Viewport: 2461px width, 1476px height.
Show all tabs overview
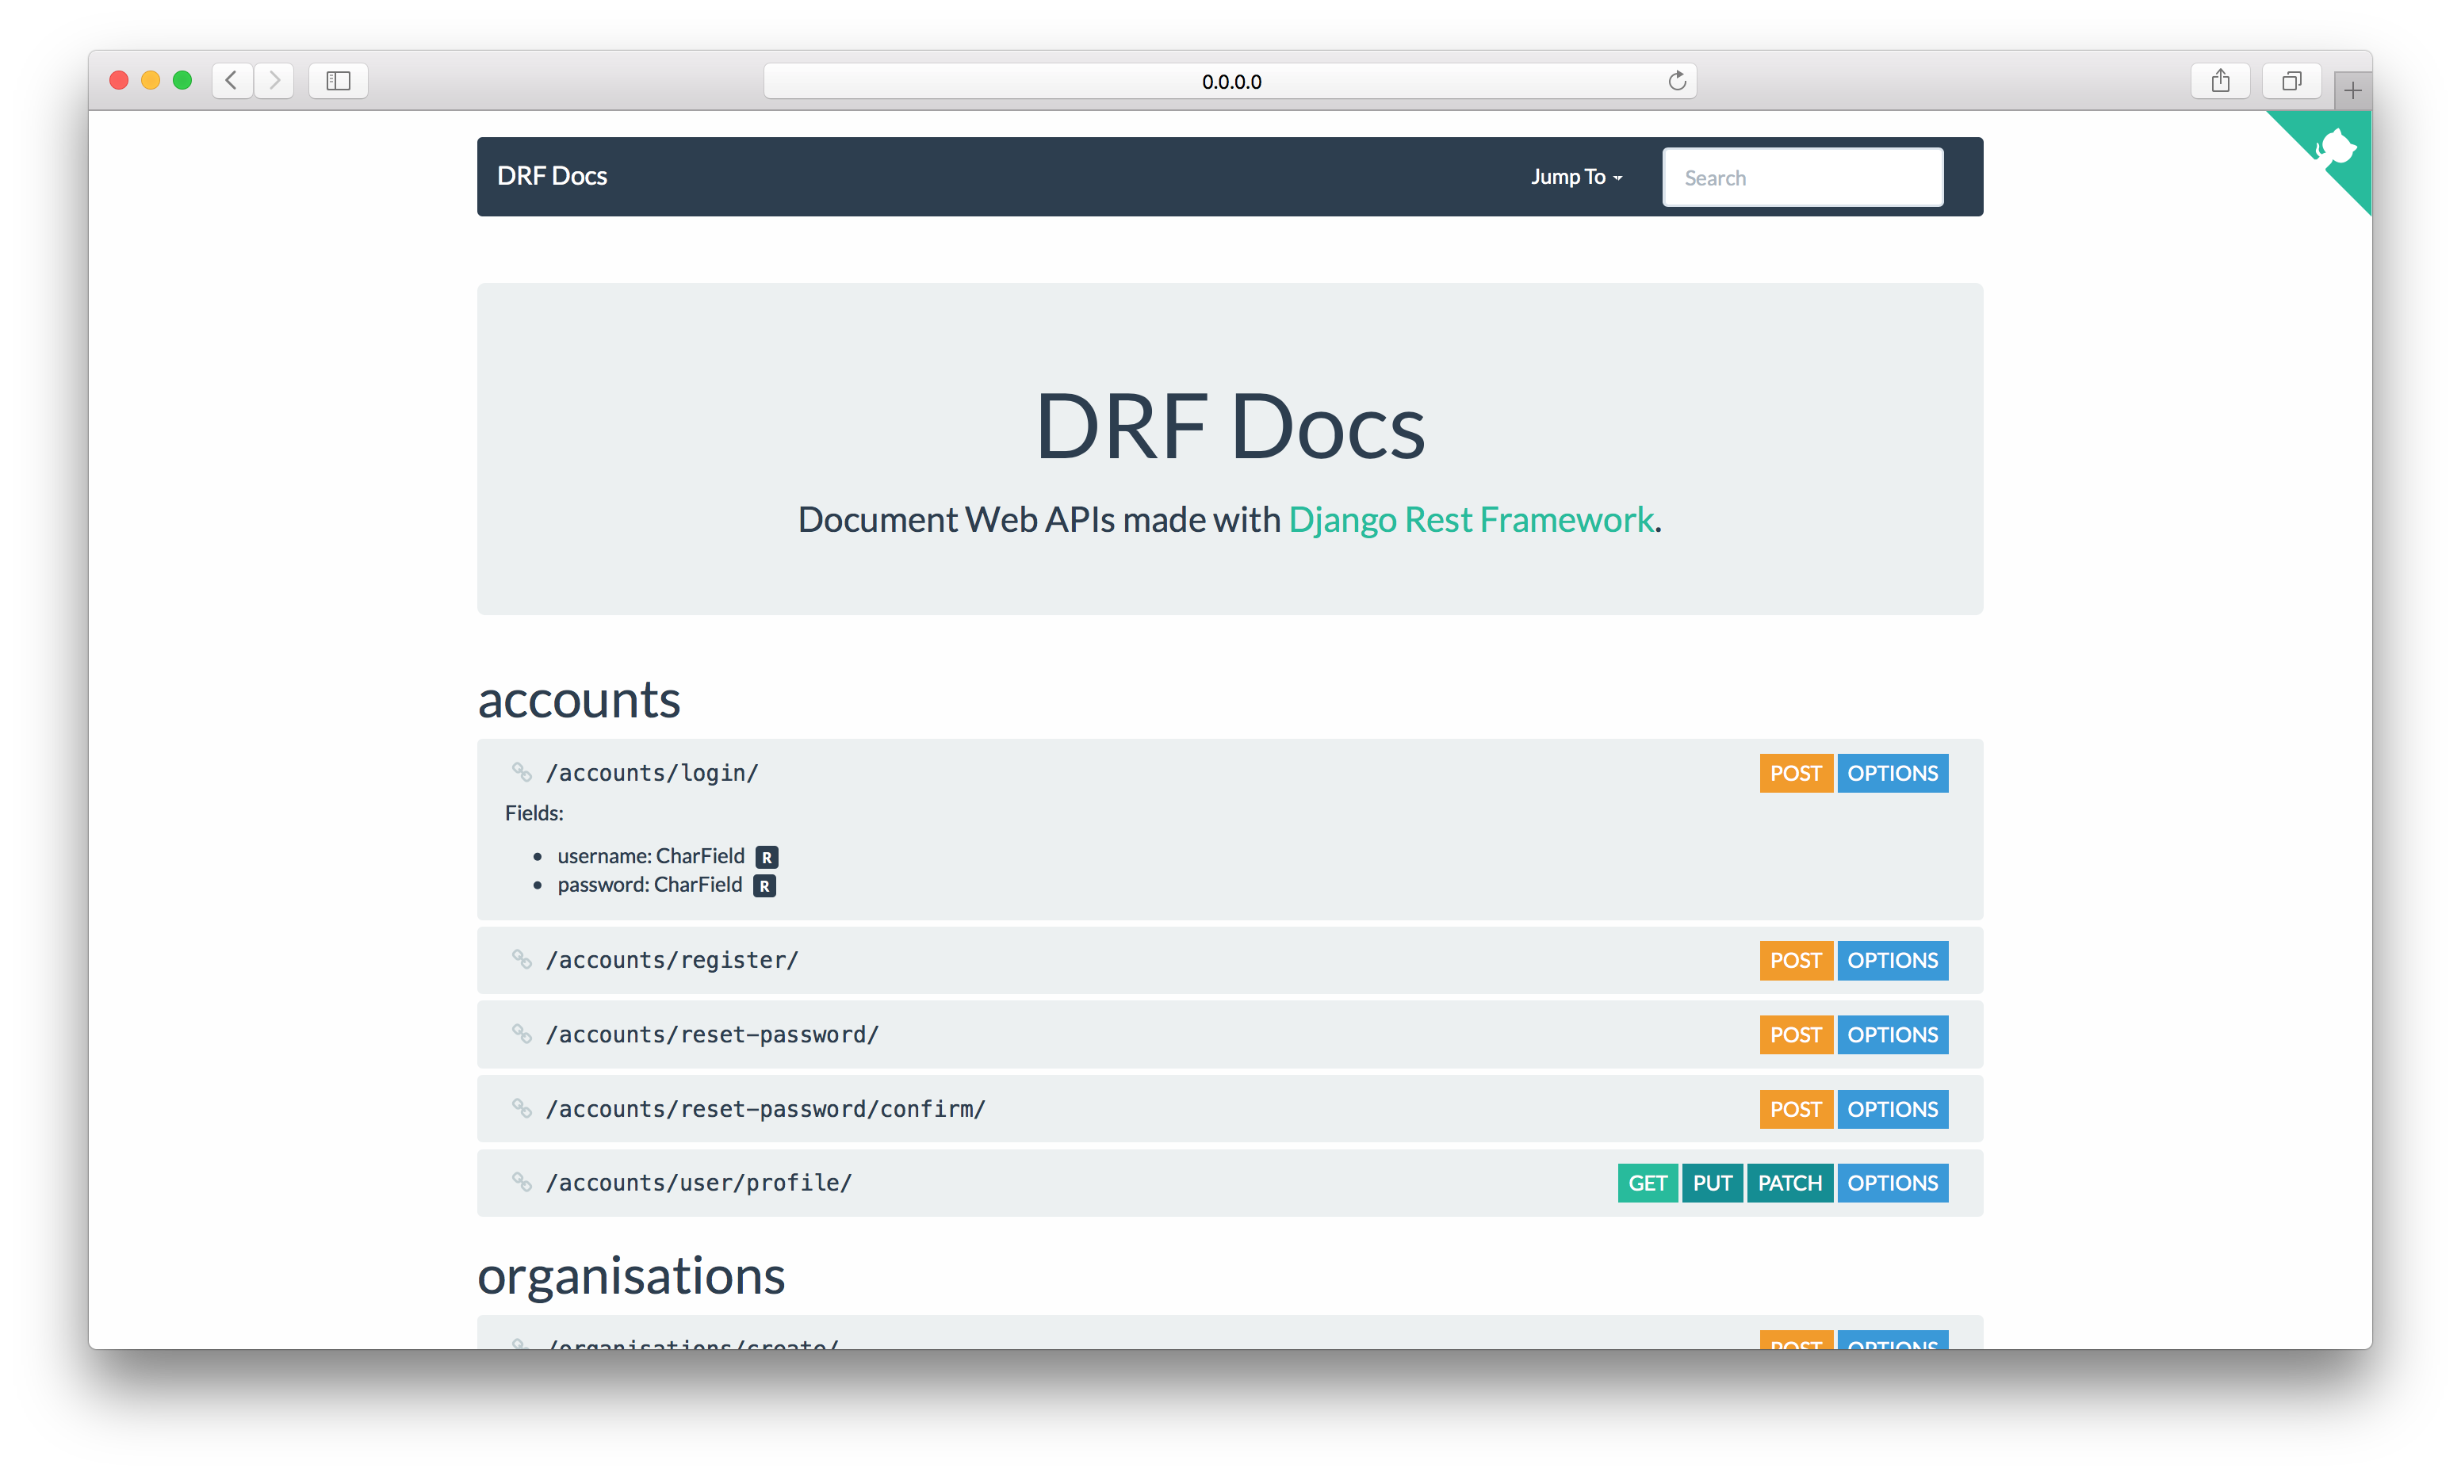pos(2292,81)
